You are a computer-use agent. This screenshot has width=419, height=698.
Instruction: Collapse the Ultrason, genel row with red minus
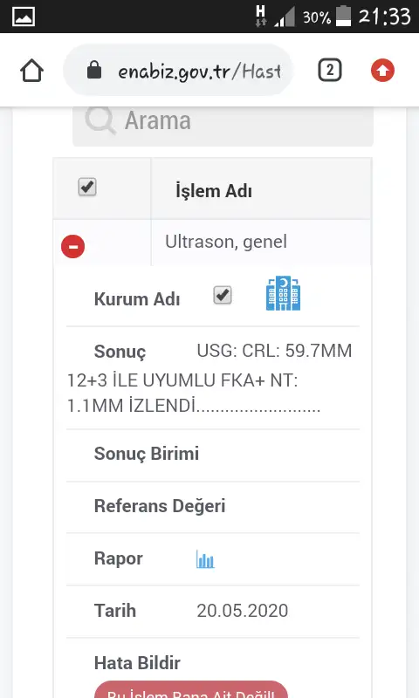pos(73,246)
